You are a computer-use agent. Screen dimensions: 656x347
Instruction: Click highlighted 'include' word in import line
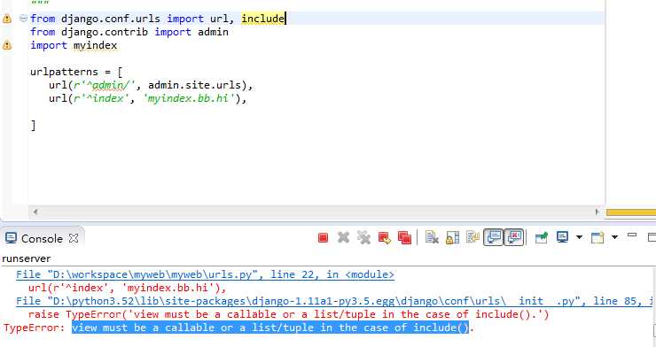(262, 19)
